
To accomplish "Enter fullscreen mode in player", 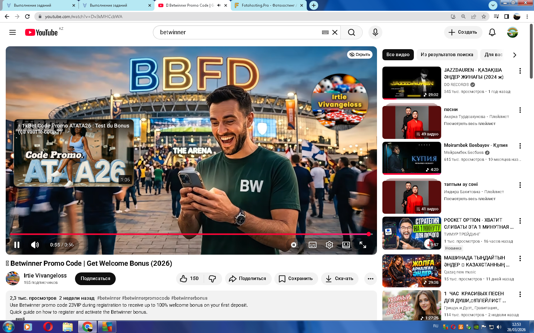I will coord(363,245).
